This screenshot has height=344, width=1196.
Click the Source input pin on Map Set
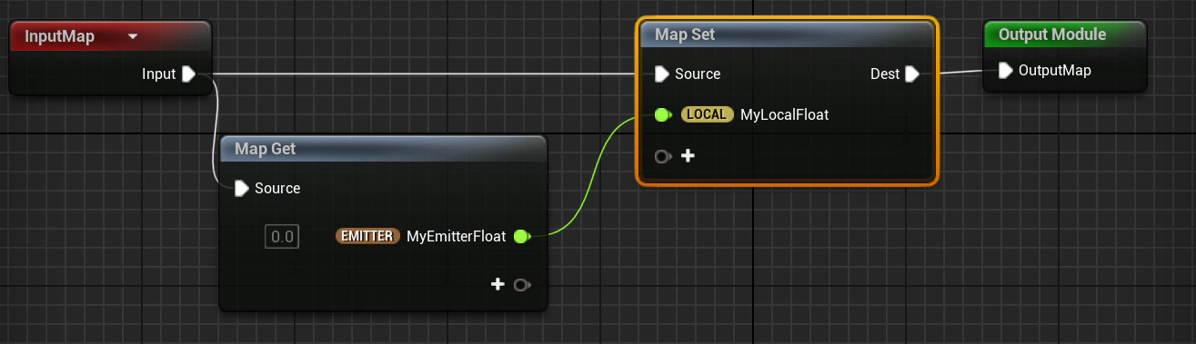(x=661, y=74)
